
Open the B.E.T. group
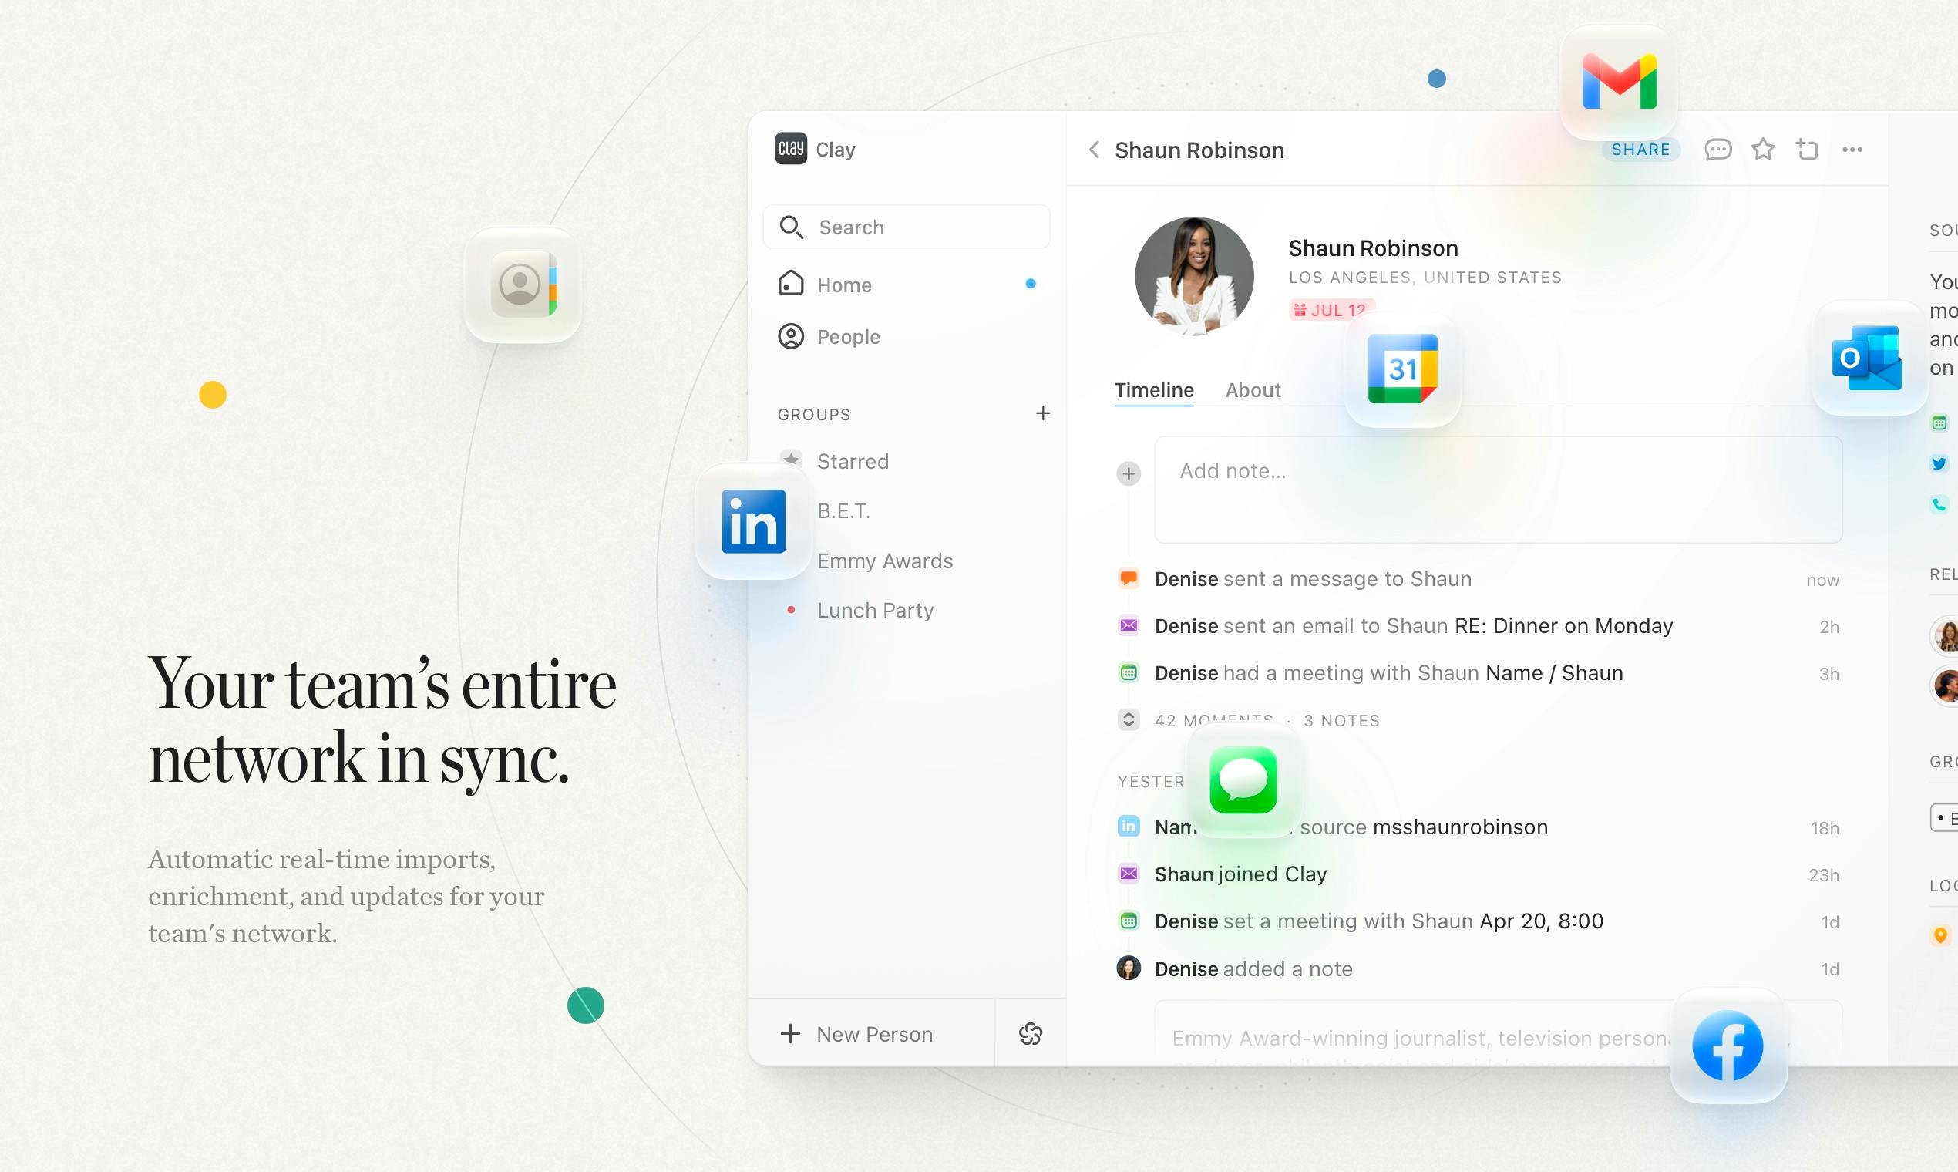coord(843,511)
